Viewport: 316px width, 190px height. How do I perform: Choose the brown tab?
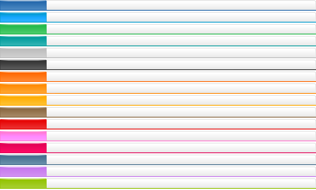click(x=23, y=112)
